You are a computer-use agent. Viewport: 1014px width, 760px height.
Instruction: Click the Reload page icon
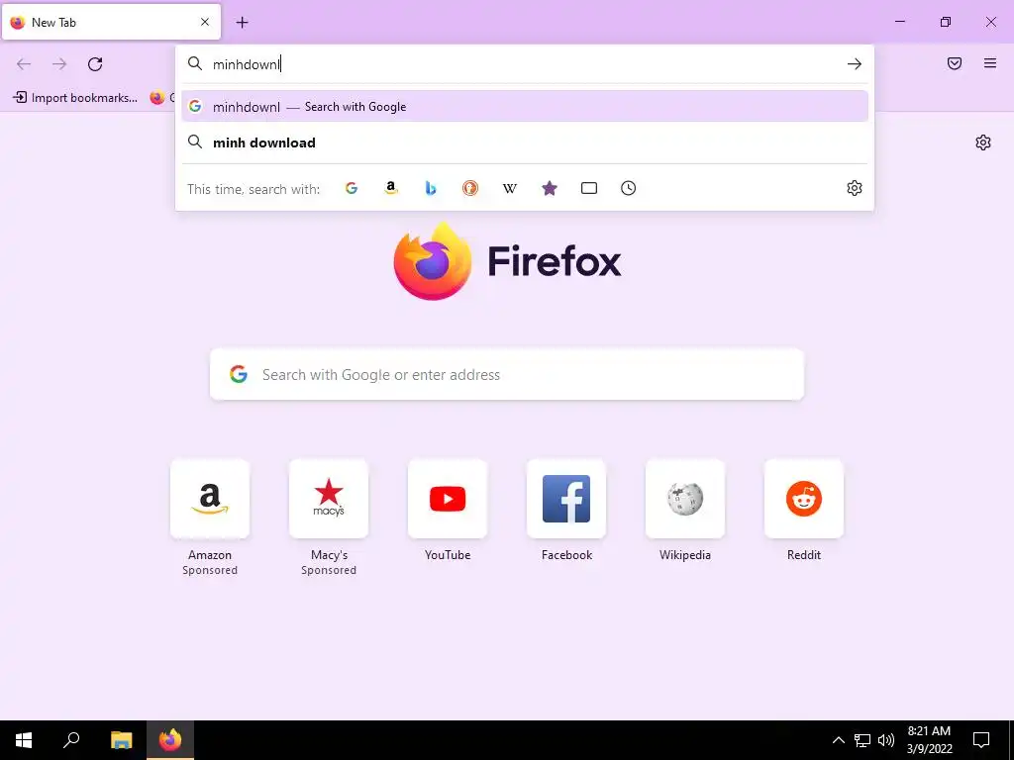pyautogui.click(x=95, y=64)
